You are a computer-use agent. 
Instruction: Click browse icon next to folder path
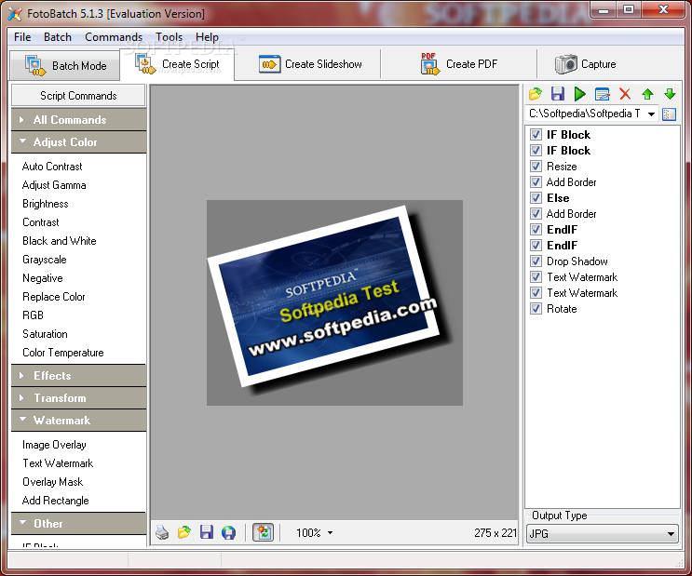pyautogui.click(x=669, y=114)
